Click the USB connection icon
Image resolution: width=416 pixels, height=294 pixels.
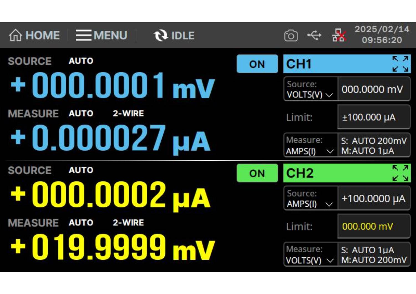pyautogui.click(x=314, y=36)
